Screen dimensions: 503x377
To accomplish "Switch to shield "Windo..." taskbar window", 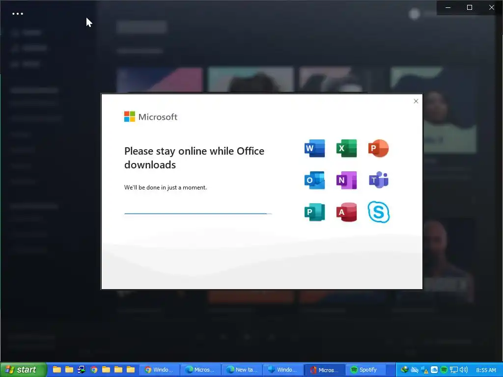I will (x=282, y=370).
